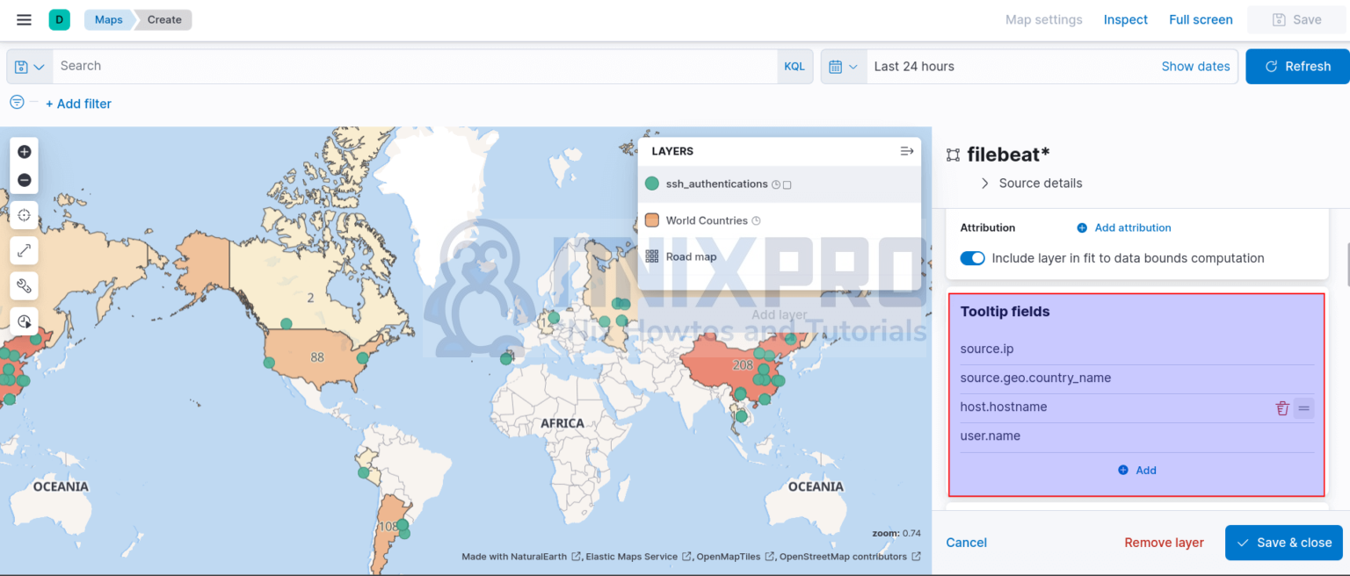Click the map zoom out icon
The image size is (1350, 576).
(x=24, y=179)
